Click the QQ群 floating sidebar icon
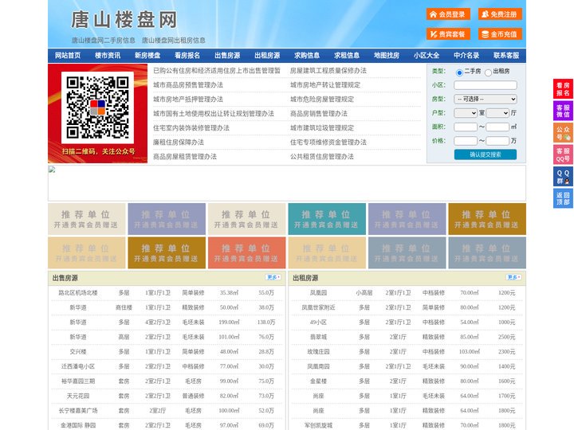 pyautogui.click(x=563, y=177)
